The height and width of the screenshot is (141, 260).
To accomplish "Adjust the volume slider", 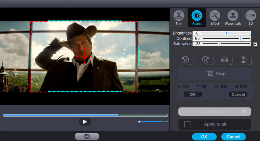I will [155, 122].
